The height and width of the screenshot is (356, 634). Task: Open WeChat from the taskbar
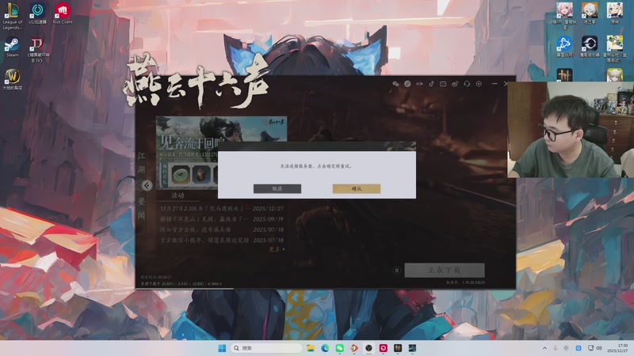pos(340,348)
